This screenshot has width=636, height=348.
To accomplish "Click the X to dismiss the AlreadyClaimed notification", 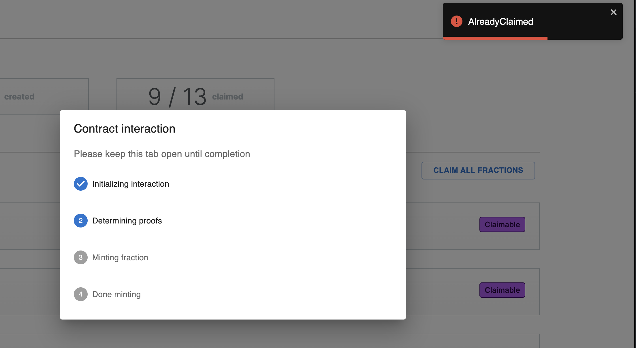I will (x=614, y=12).
